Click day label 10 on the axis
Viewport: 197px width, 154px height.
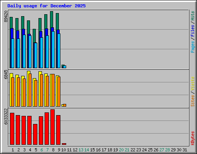click(63, 150)
